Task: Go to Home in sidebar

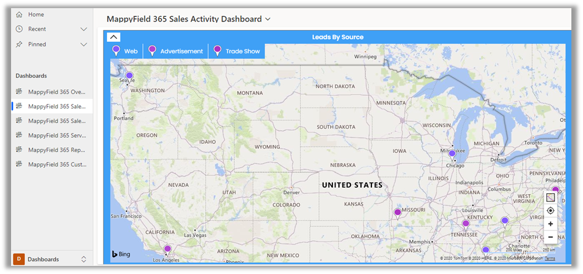Action: tap(36, 15)
